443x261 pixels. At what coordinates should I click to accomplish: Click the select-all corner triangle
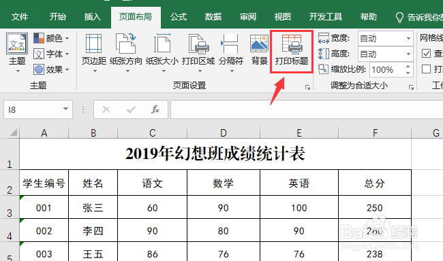tap(13, 132)
